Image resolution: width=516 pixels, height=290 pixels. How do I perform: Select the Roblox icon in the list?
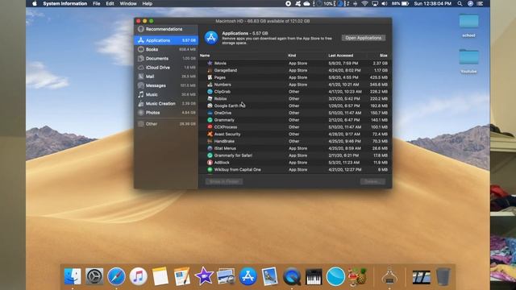click(x=210, y=98)
